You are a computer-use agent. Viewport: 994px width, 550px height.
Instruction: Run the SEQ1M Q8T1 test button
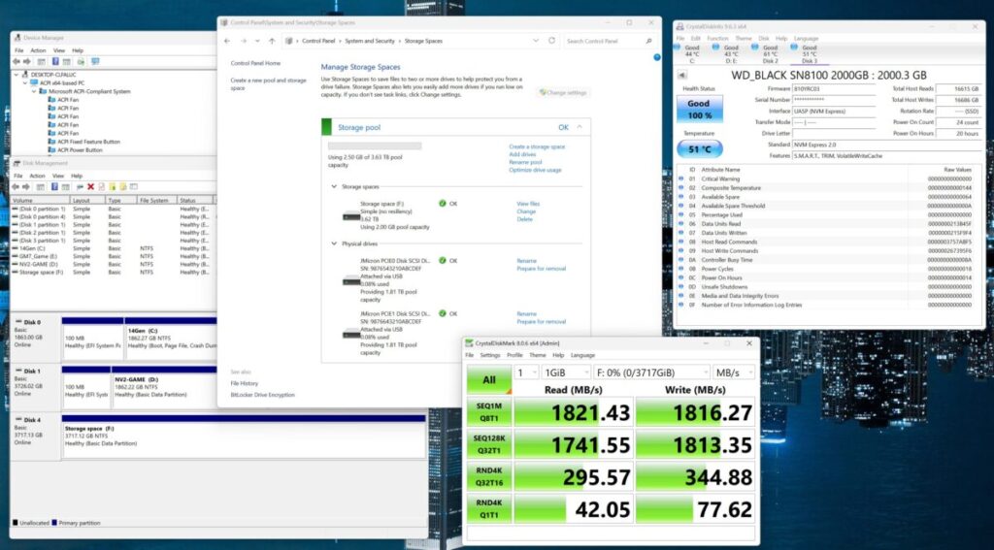coord(489,412)
